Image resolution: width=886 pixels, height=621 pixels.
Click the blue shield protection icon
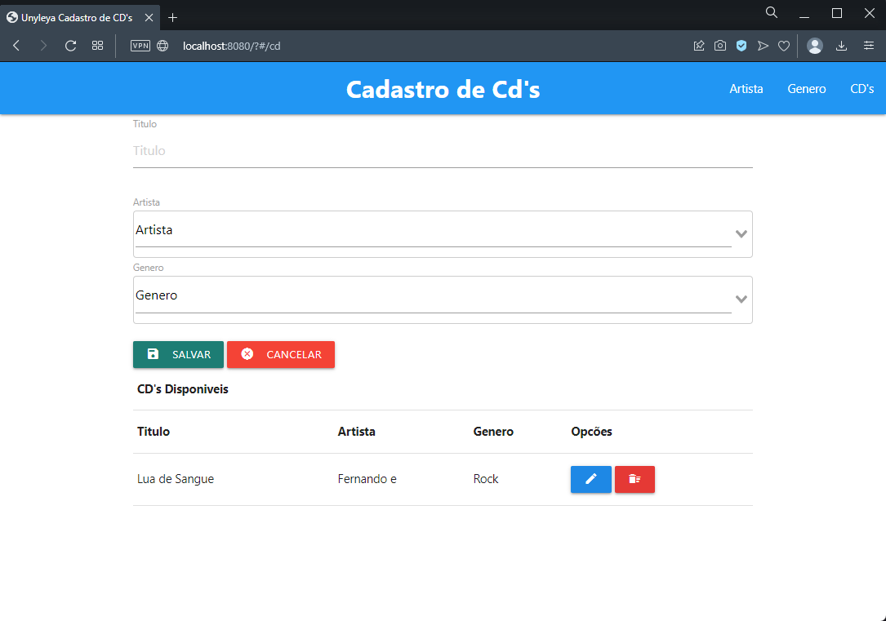(x=741, y=46)
